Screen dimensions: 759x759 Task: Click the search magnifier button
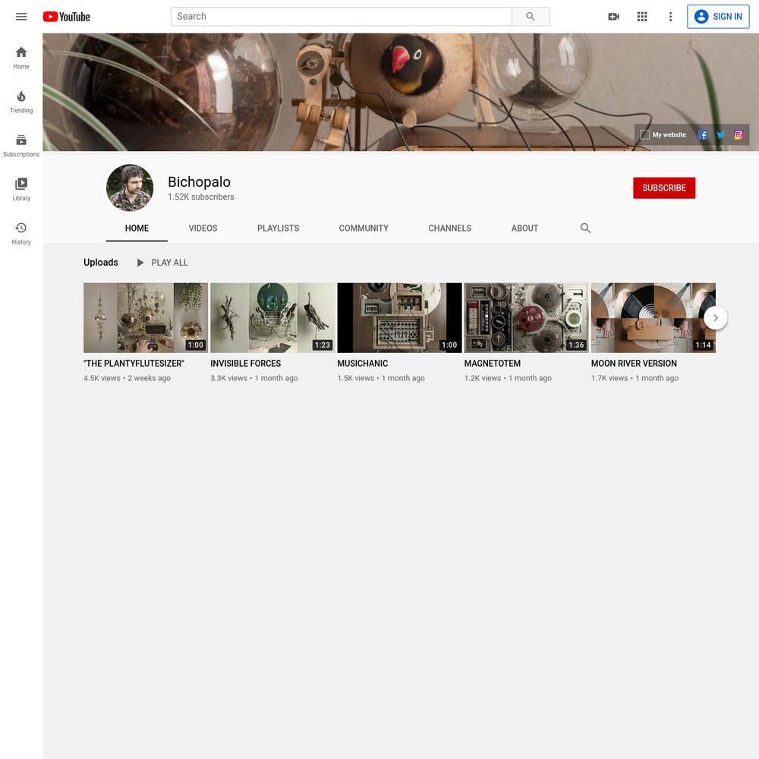(x=531, y=17)
